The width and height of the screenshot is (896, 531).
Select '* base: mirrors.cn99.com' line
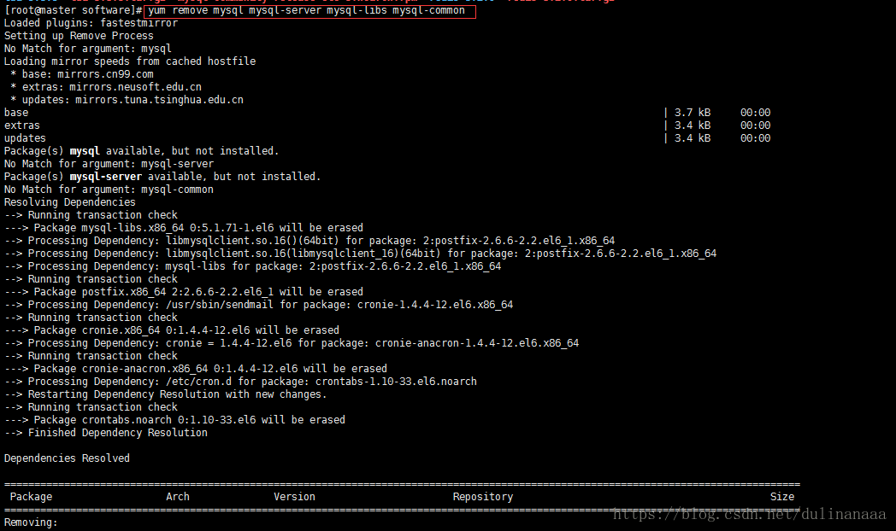[x=82, y=74]
